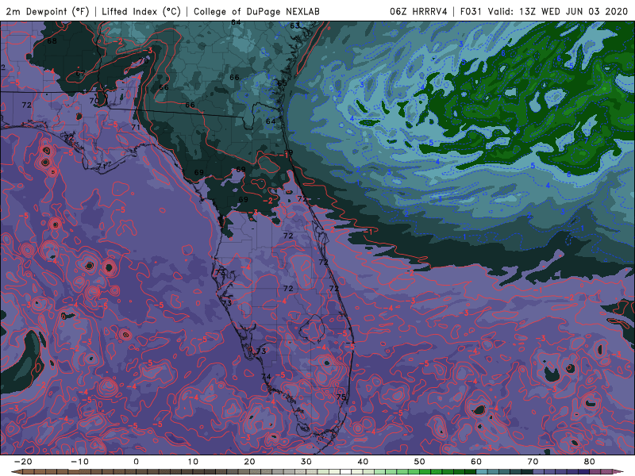Screen dimensions: 635x476
Task: Click the "06Z HRRRV4" model run label
Action: click(418, 11)
